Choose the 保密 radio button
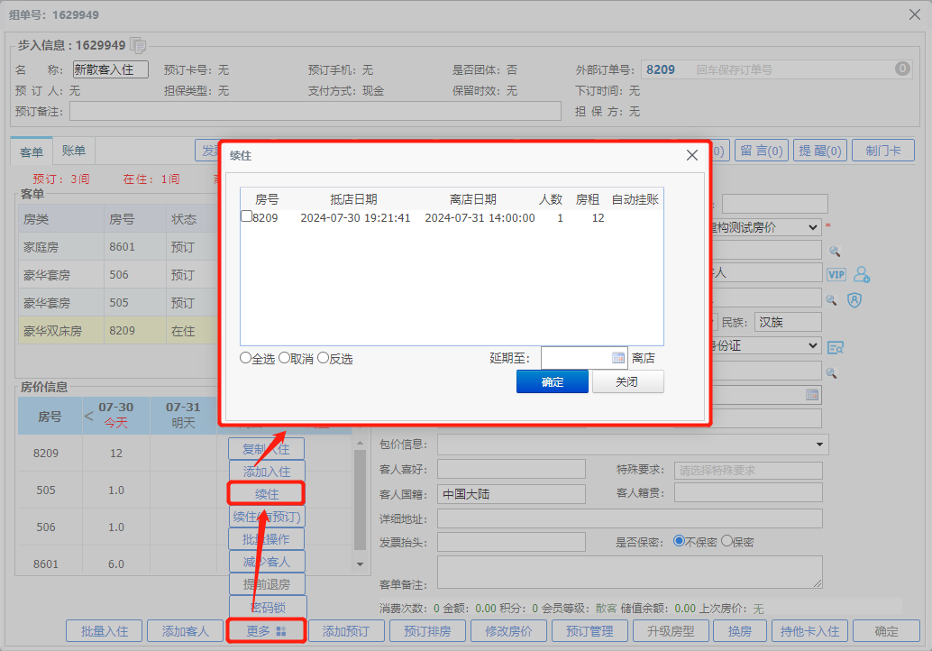 pos(726,541)
